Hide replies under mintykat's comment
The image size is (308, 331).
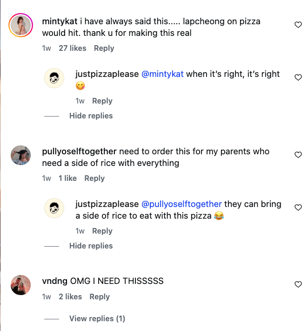click(x=91, y=116)
